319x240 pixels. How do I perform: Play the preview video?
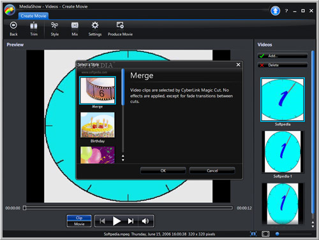tap(116, 221)
